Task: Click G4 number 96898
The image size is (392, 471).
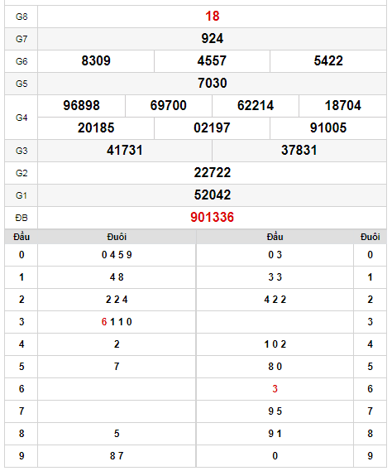Action: (x=81, y=105)
